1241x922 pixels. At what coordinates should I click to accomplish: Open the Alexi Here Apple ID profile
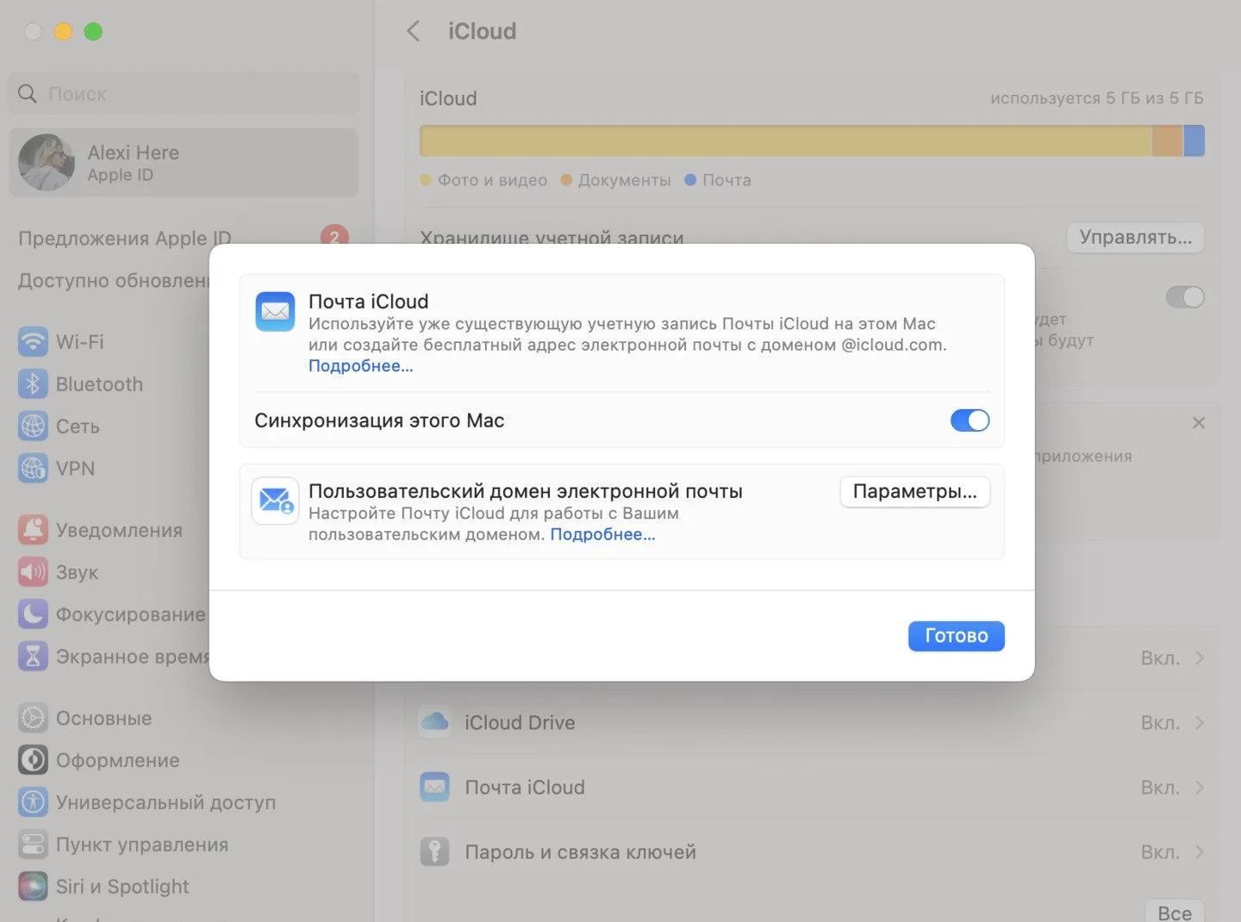[184, 163]
